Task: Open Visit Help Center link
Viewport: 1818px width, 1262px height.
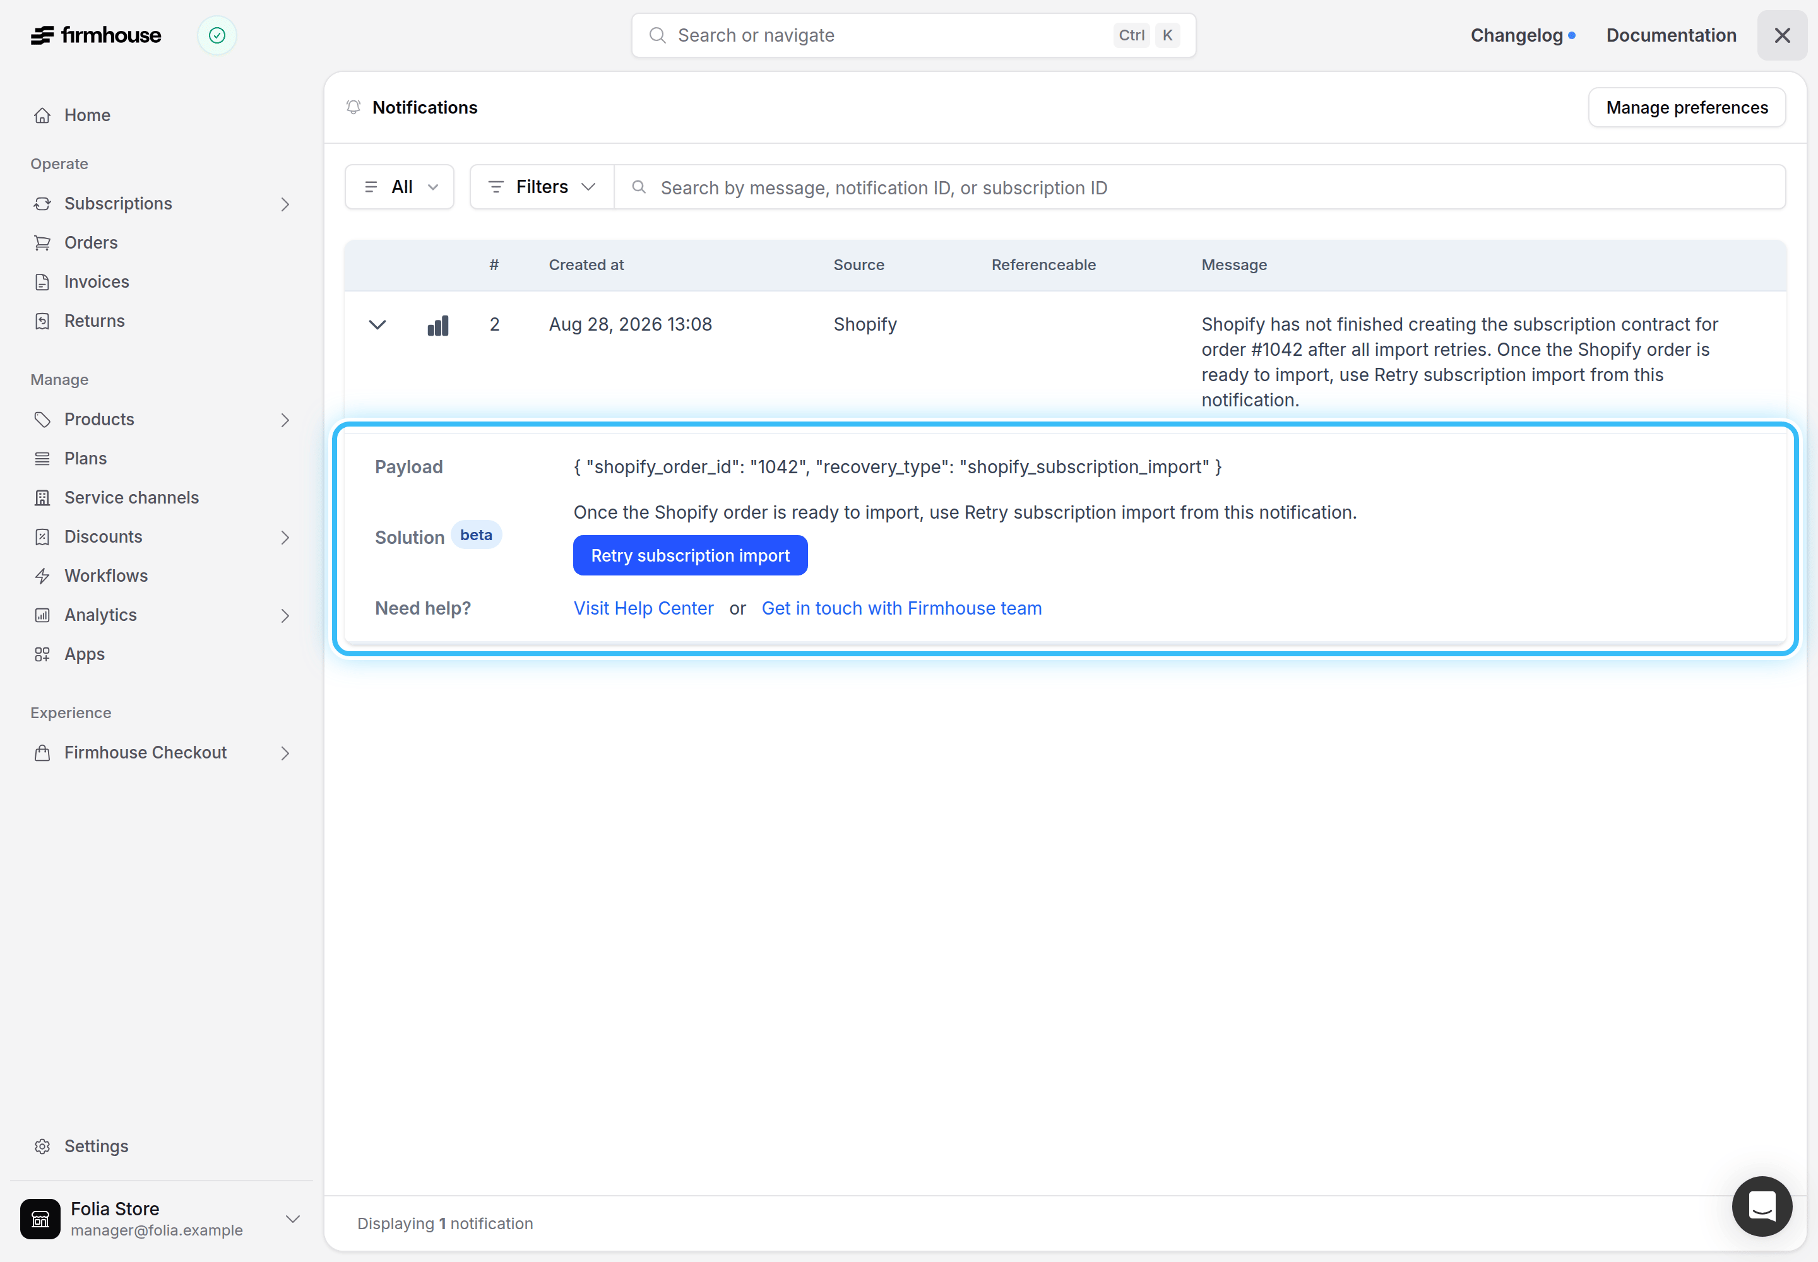Action: click(x=643, y=609)
